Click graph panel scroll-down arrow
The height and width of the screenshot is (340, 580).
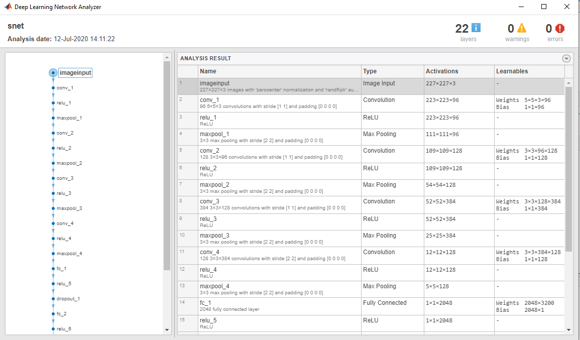[x=167, y=329]
